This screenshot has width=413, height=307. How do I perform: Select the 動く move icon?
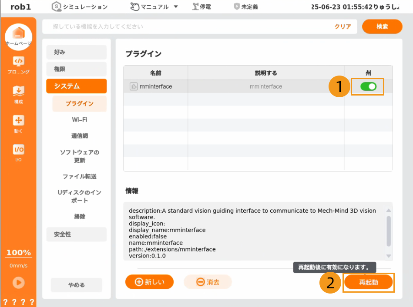(18, 121)
